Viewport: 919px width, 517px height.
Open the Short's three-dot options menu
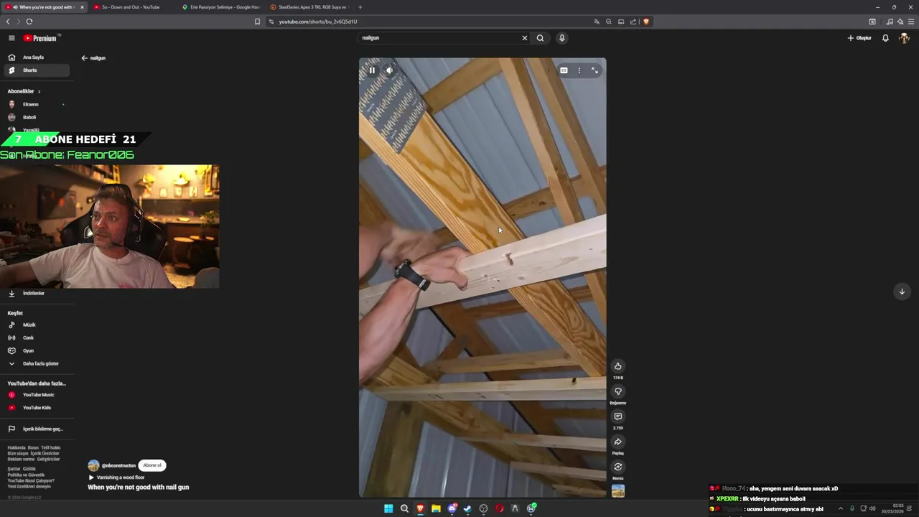point(579,70)
